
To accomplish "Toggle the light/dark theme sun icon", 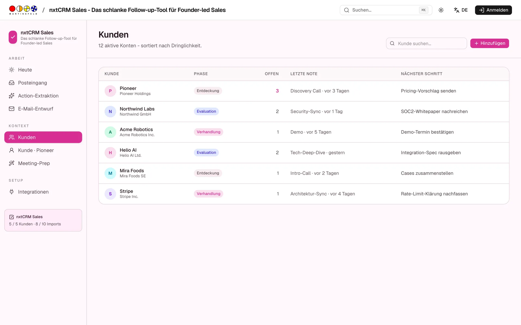I will click(x=441, y=10).
